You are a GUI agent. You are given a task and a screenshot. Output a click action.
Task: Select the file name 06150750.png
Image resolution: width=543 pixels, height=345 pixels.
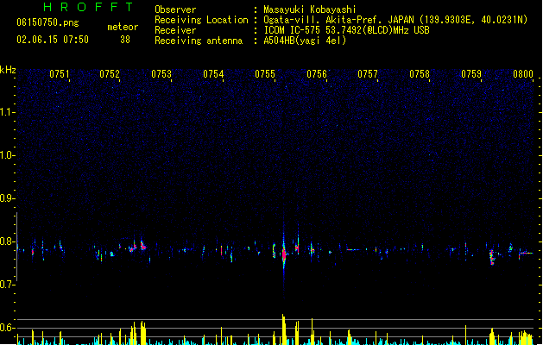(x=47, y=22)
